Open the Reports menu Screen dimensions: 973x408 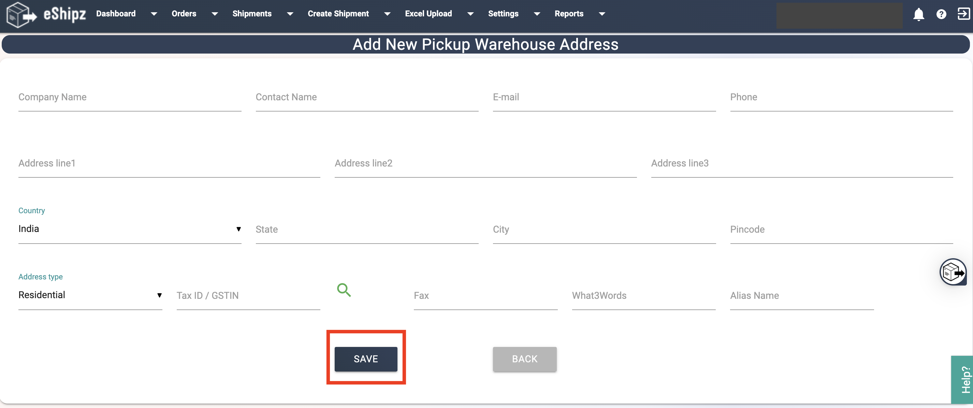tap(569, 14)
